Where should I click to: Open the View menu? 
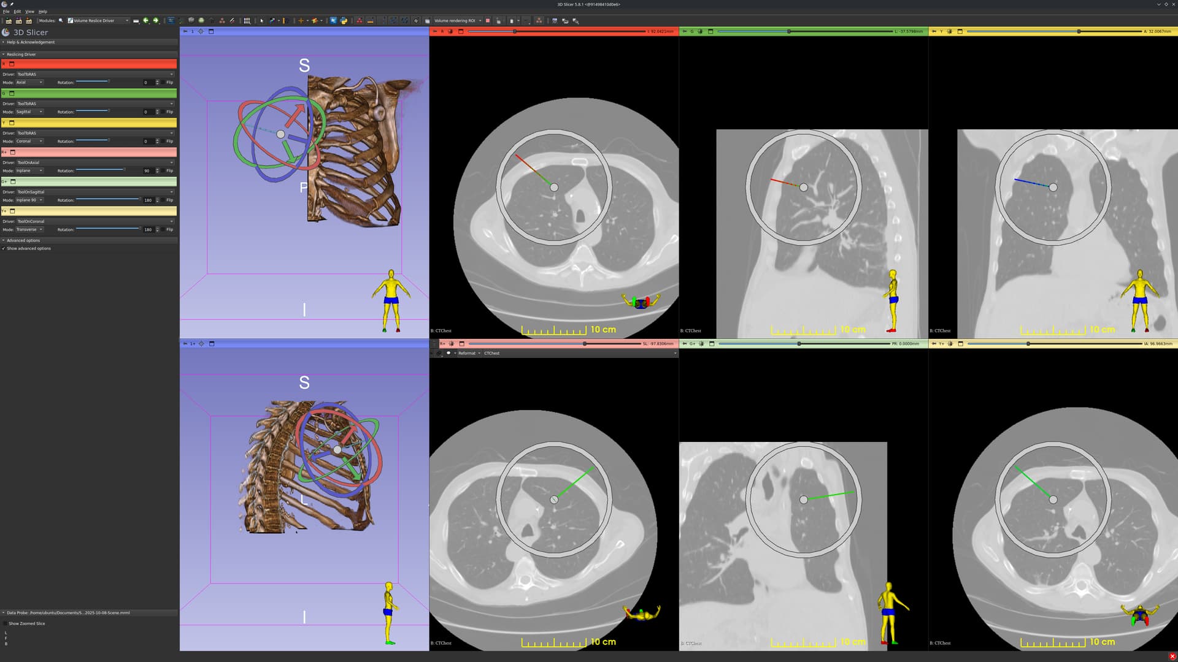click(29, 12)
